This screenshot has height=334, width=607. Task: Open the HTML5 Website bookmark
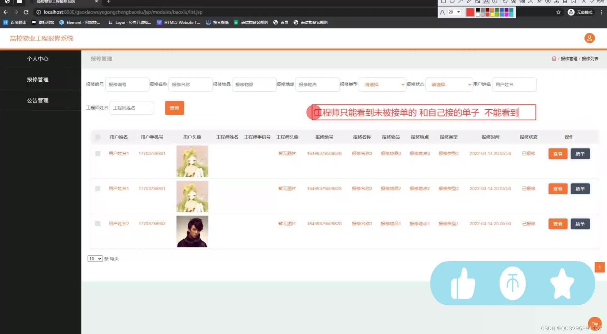tap(178, 22)
